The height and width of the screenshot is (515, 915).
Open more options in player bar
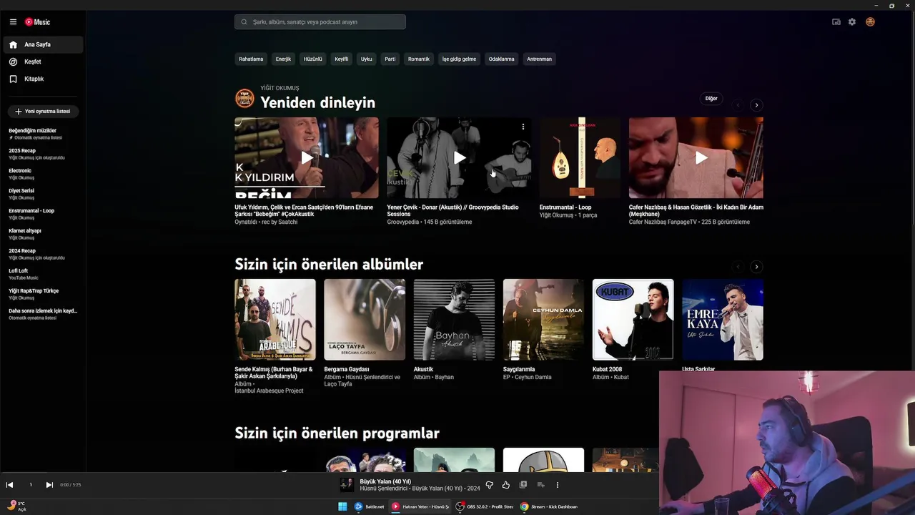coord(558,485)
